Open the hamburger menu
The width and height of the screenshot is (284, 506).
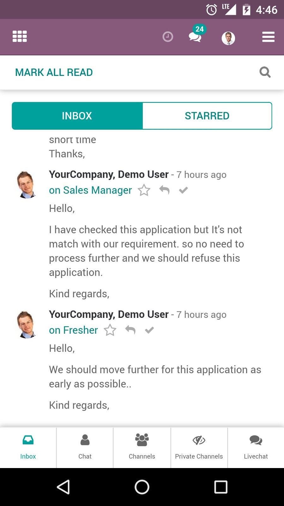(x=268, y=37)
